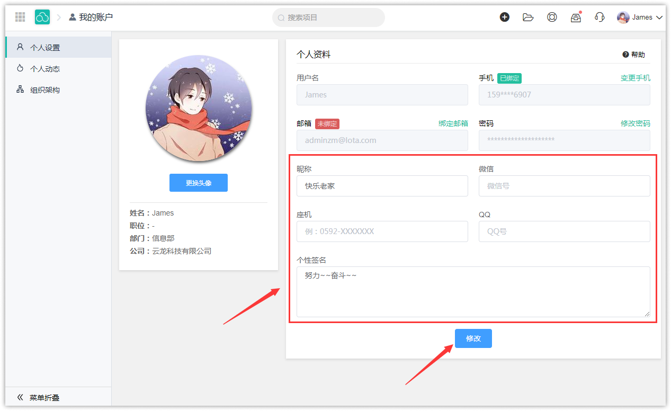This screenshot has height=411, width=671.
Task: Click the email field adminzm@lota.com
Action: coord(382,140)
